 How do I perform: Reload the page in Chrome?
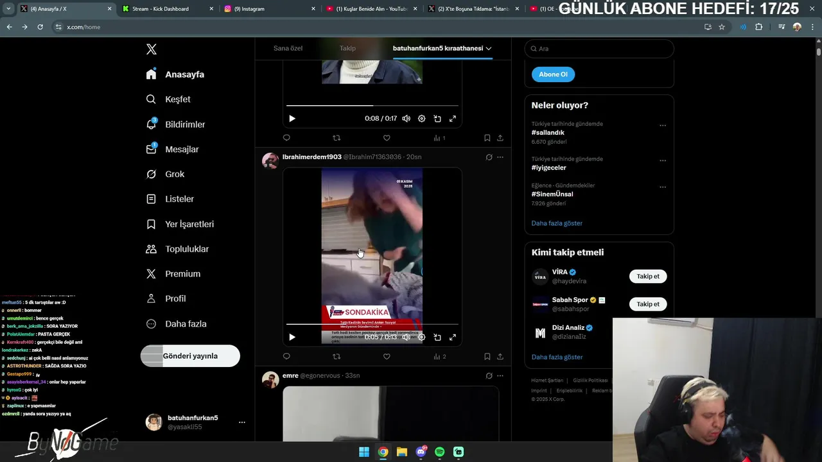[40, 27]
